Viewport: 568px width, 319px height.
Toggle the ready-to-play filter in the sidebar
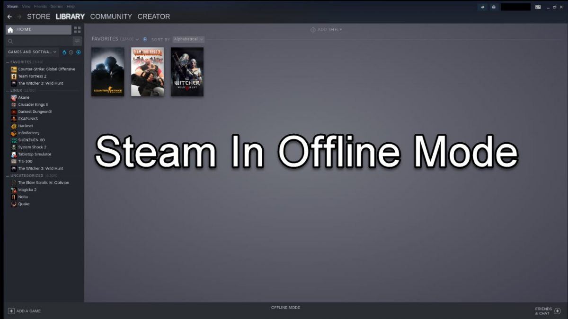tap(79, 52)
